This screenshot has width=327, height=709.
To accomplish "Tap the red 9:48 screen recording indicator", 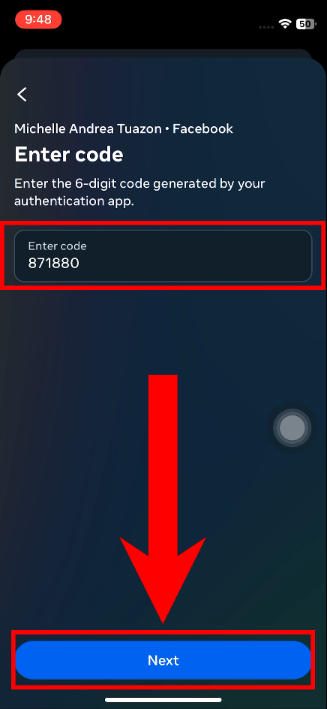I will pos(38,20).
